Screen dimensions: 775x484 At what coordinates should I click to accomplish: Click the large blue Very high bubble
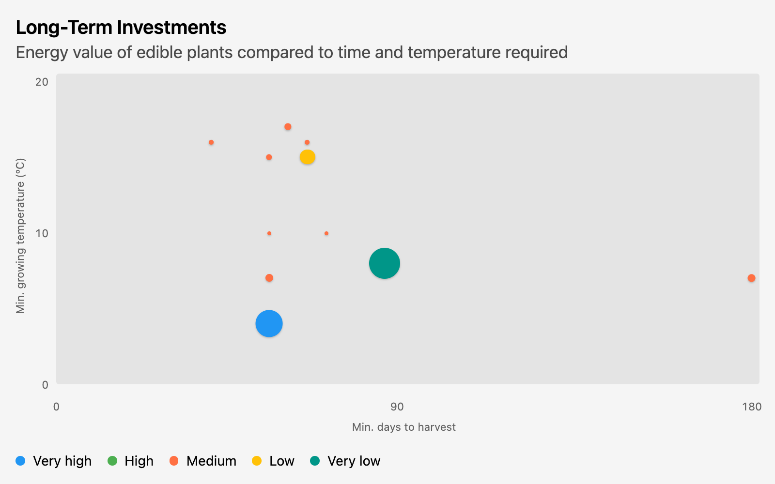269,323
